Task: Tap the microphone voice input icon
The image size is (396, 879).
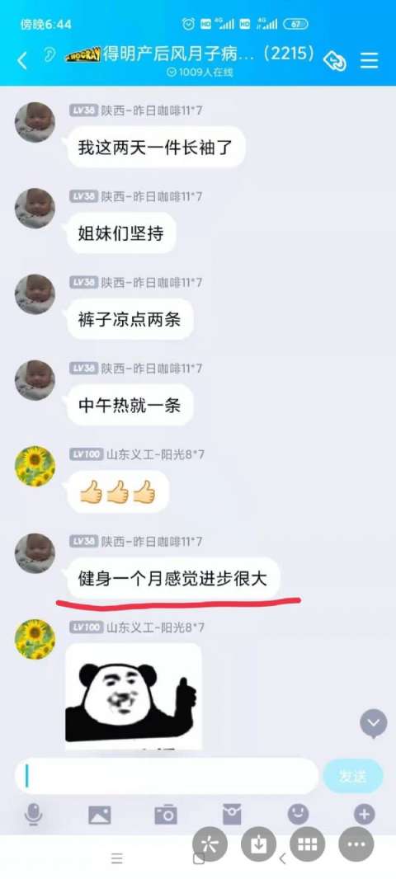Action: (x=34, y=814)
